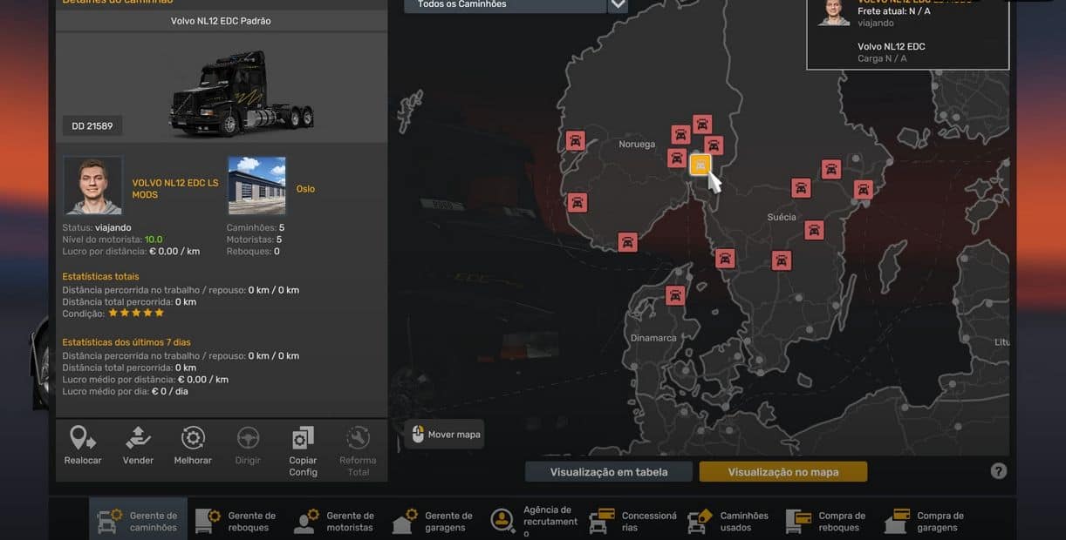Click the Oslo garage link
1066x540 pixels.
[x=305, y=189]
